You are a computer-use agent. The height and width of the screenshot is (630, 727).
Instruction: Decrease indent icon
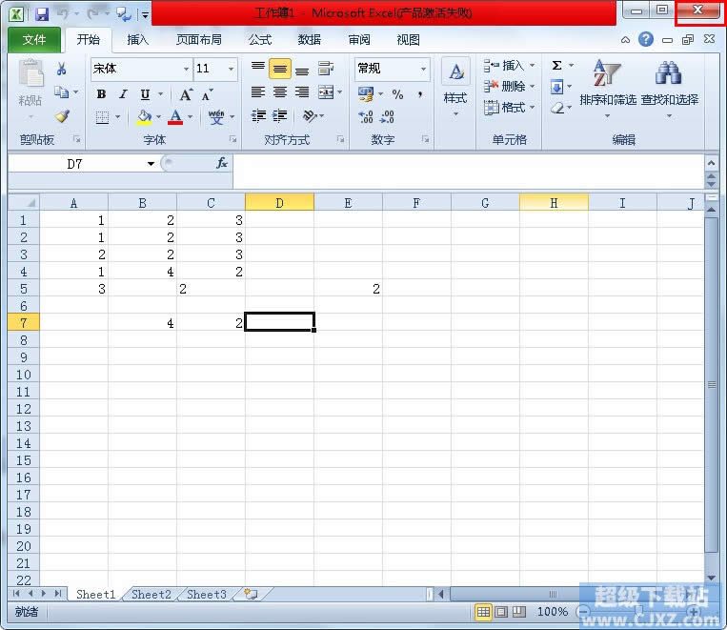(x=258, y=116)
